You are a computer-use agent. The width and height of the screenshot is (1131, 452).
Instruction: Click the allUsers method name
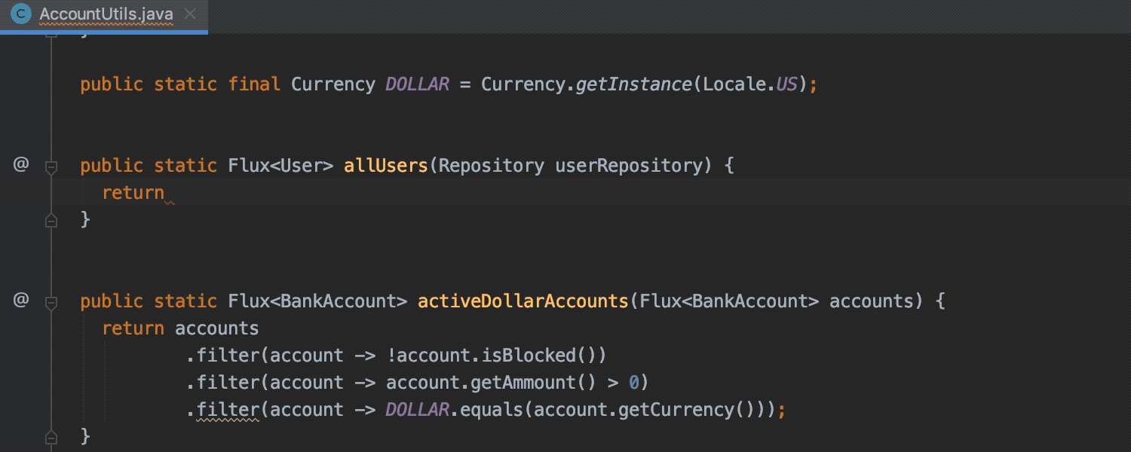386,166
